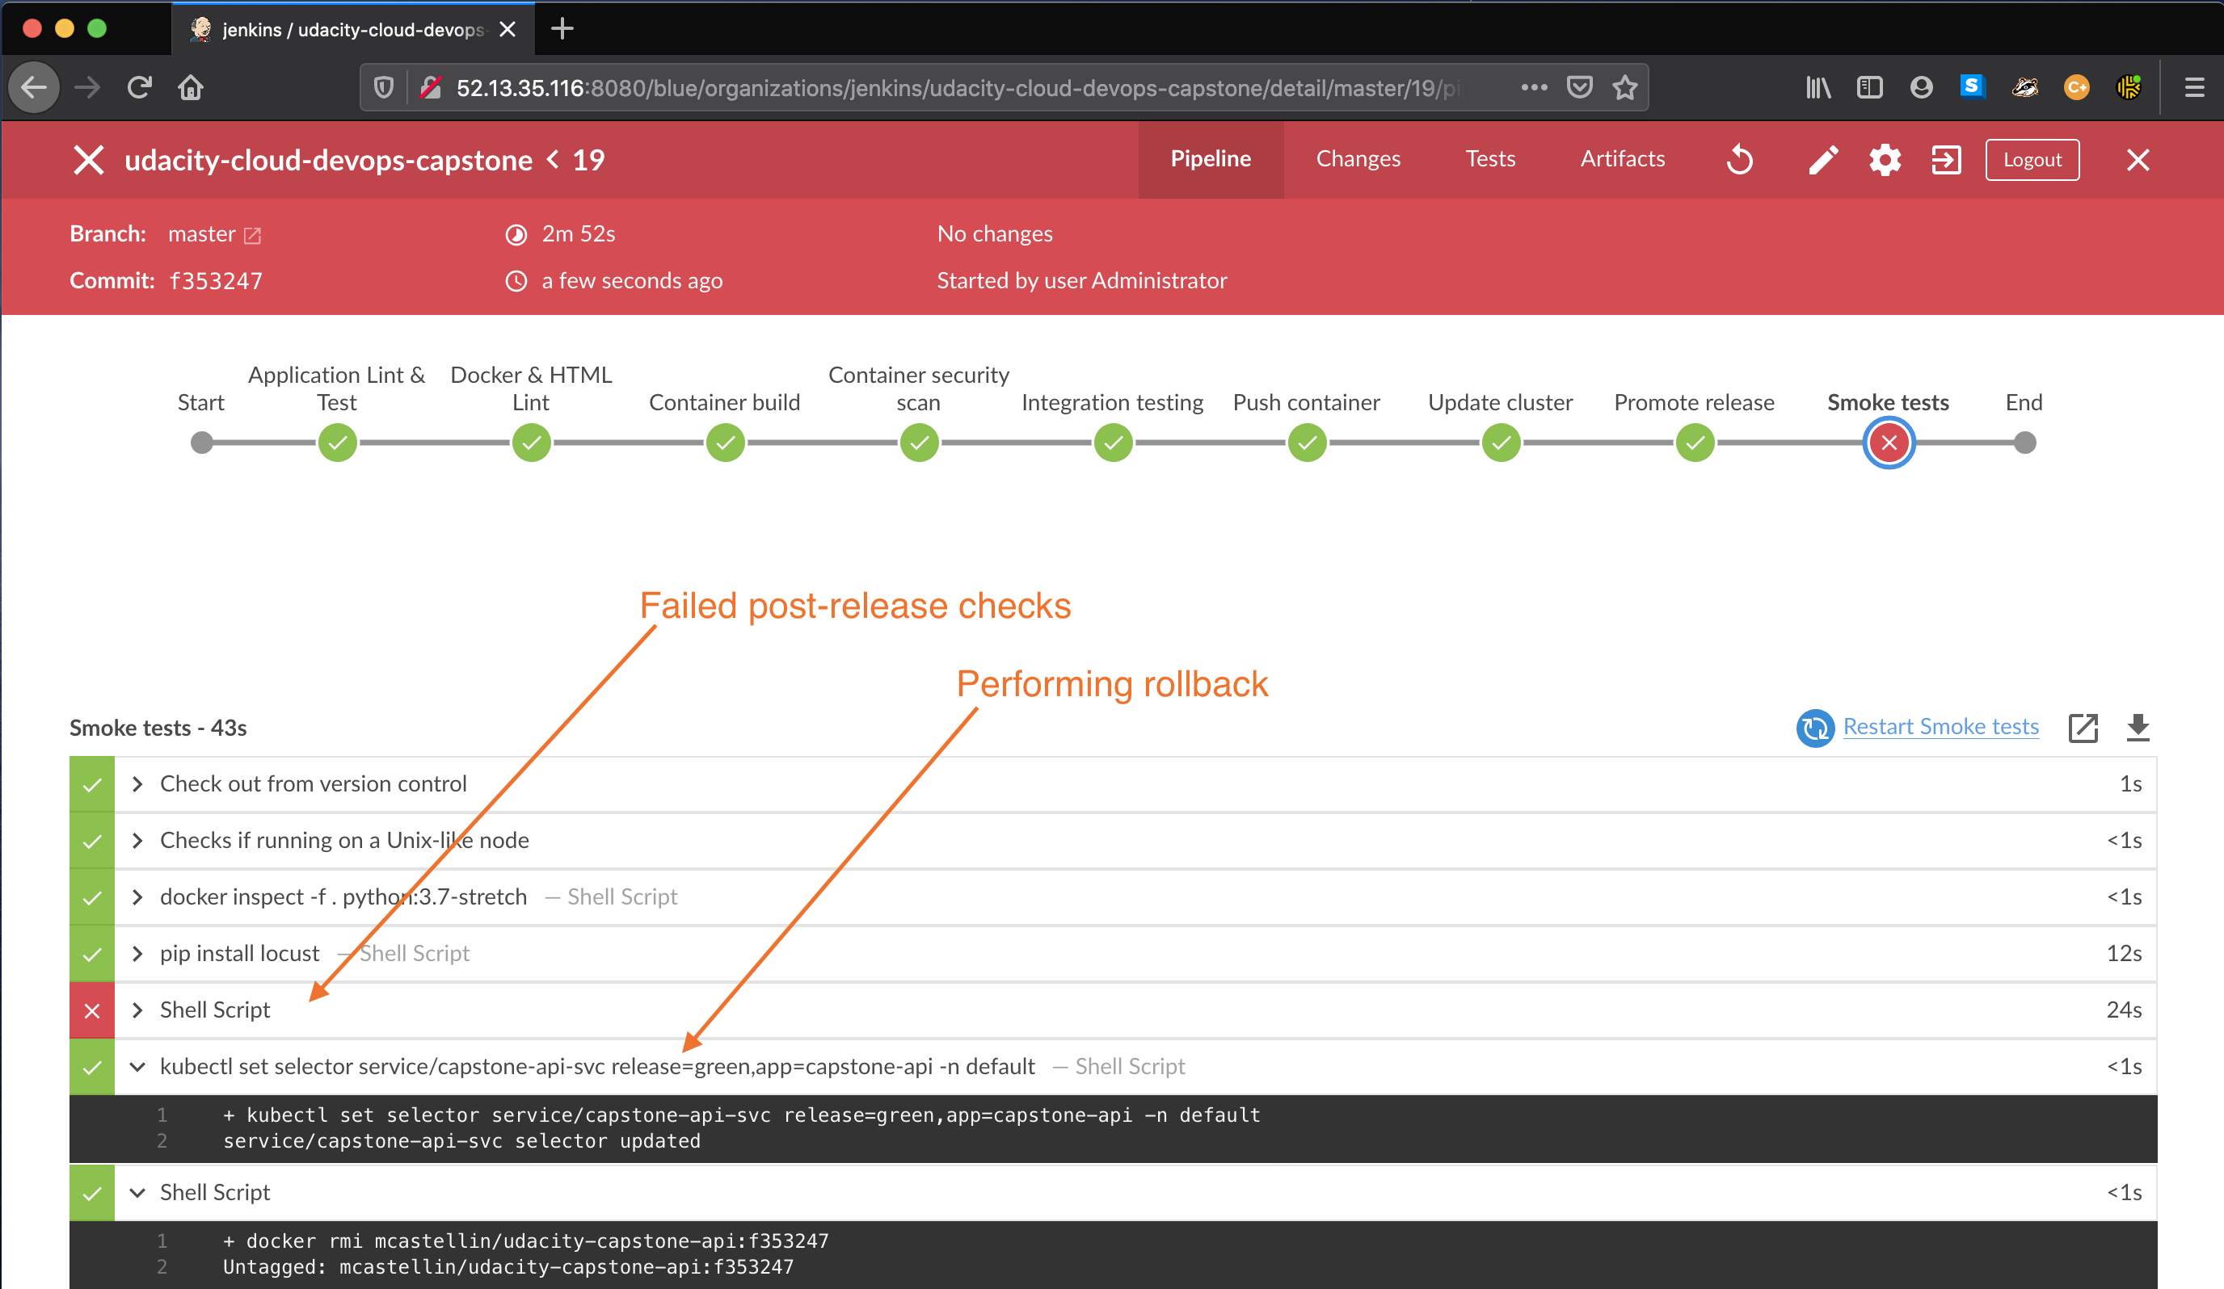Click the browser address bar URL
The height and width of the screenshot is (1289, 2224).
953,87
